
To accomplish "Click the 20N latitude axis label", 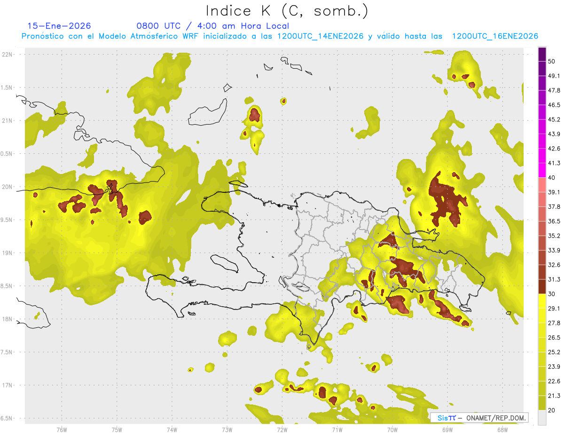I will [x=7, y=187].
